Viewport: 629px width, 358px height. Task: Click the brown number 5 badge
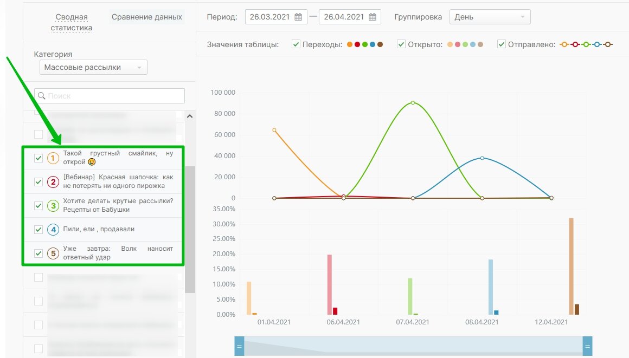click(x=53, y=253)
